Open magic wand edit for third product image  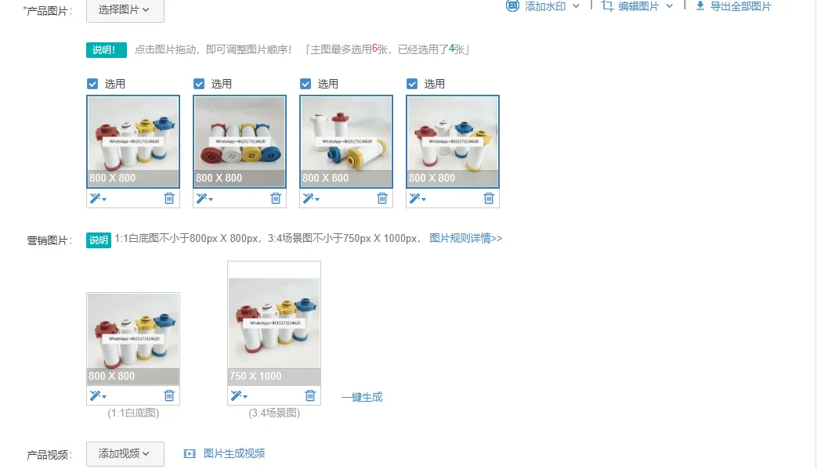pos(311,198)
